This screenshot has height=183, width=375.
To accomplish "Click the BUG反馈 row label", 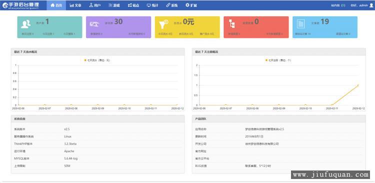I will [201, 166].
